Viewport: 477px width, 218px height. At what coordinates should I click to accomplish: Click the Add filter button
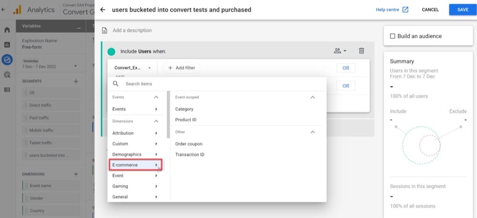[182, 68]
